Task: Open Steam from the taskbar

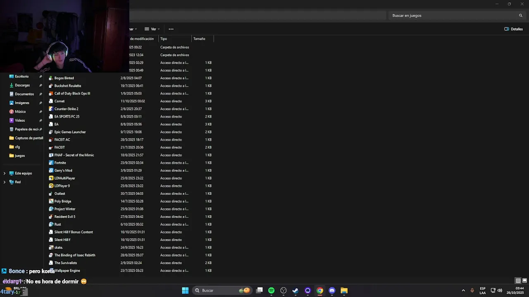Action: (295, 290)
